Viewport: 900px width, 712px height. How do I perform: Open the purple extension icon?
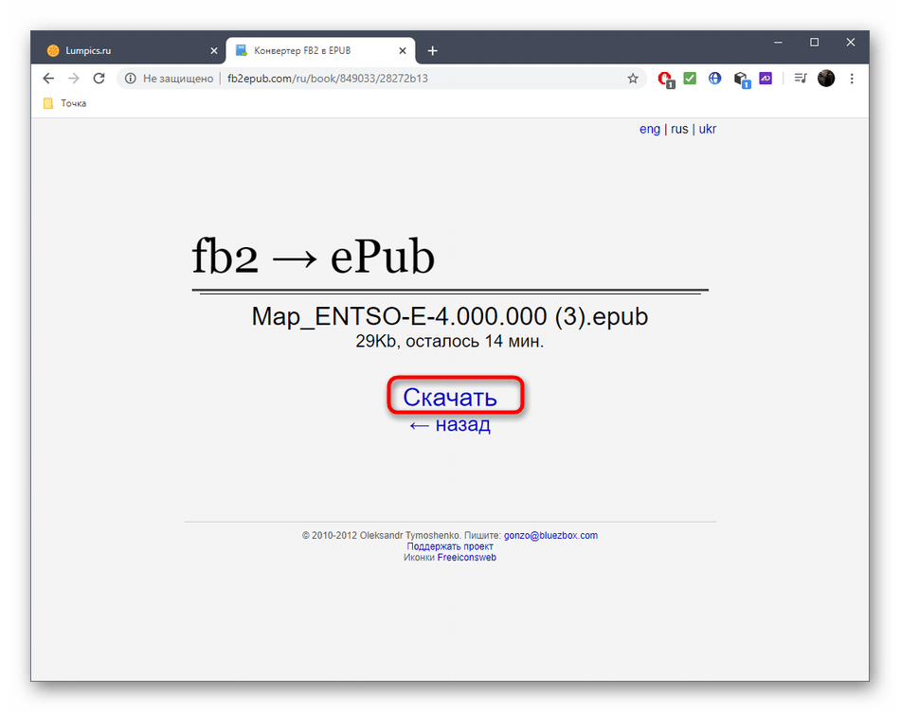(x=765, y=78)
